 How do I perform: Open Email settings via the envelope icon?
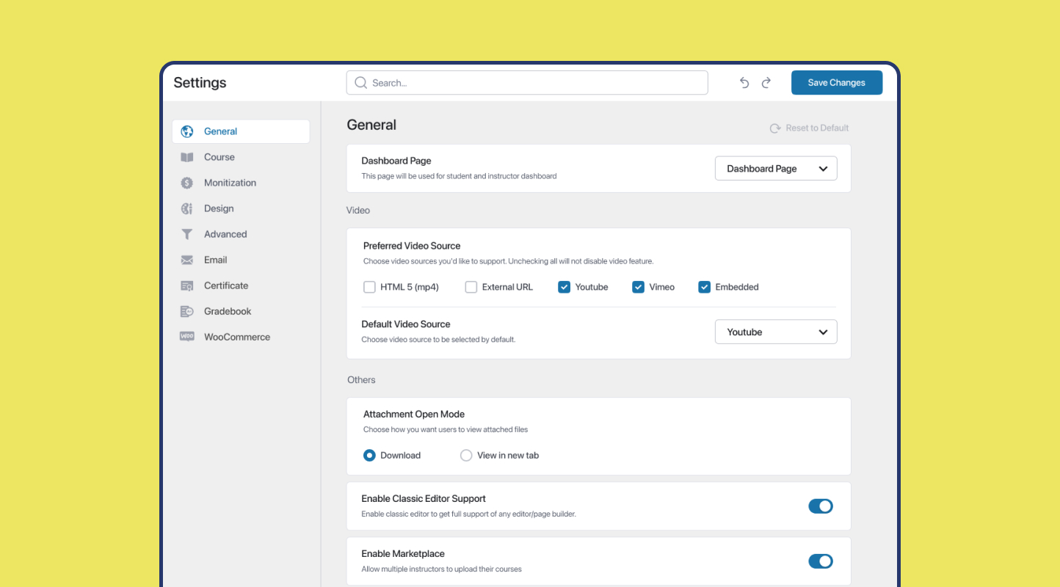tap(188, 259)
